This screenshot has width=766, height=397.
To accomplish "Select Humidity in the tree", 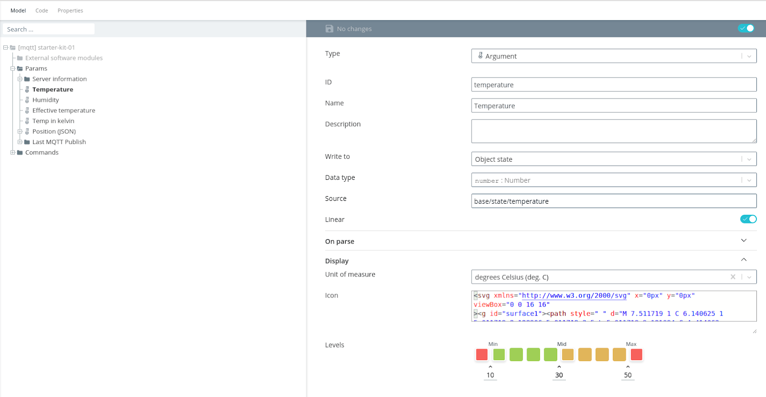I will pyautogui.click(x=46, y=100).
